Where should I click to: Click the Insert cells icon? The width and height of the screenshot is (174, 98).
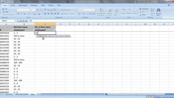(123, 10)
